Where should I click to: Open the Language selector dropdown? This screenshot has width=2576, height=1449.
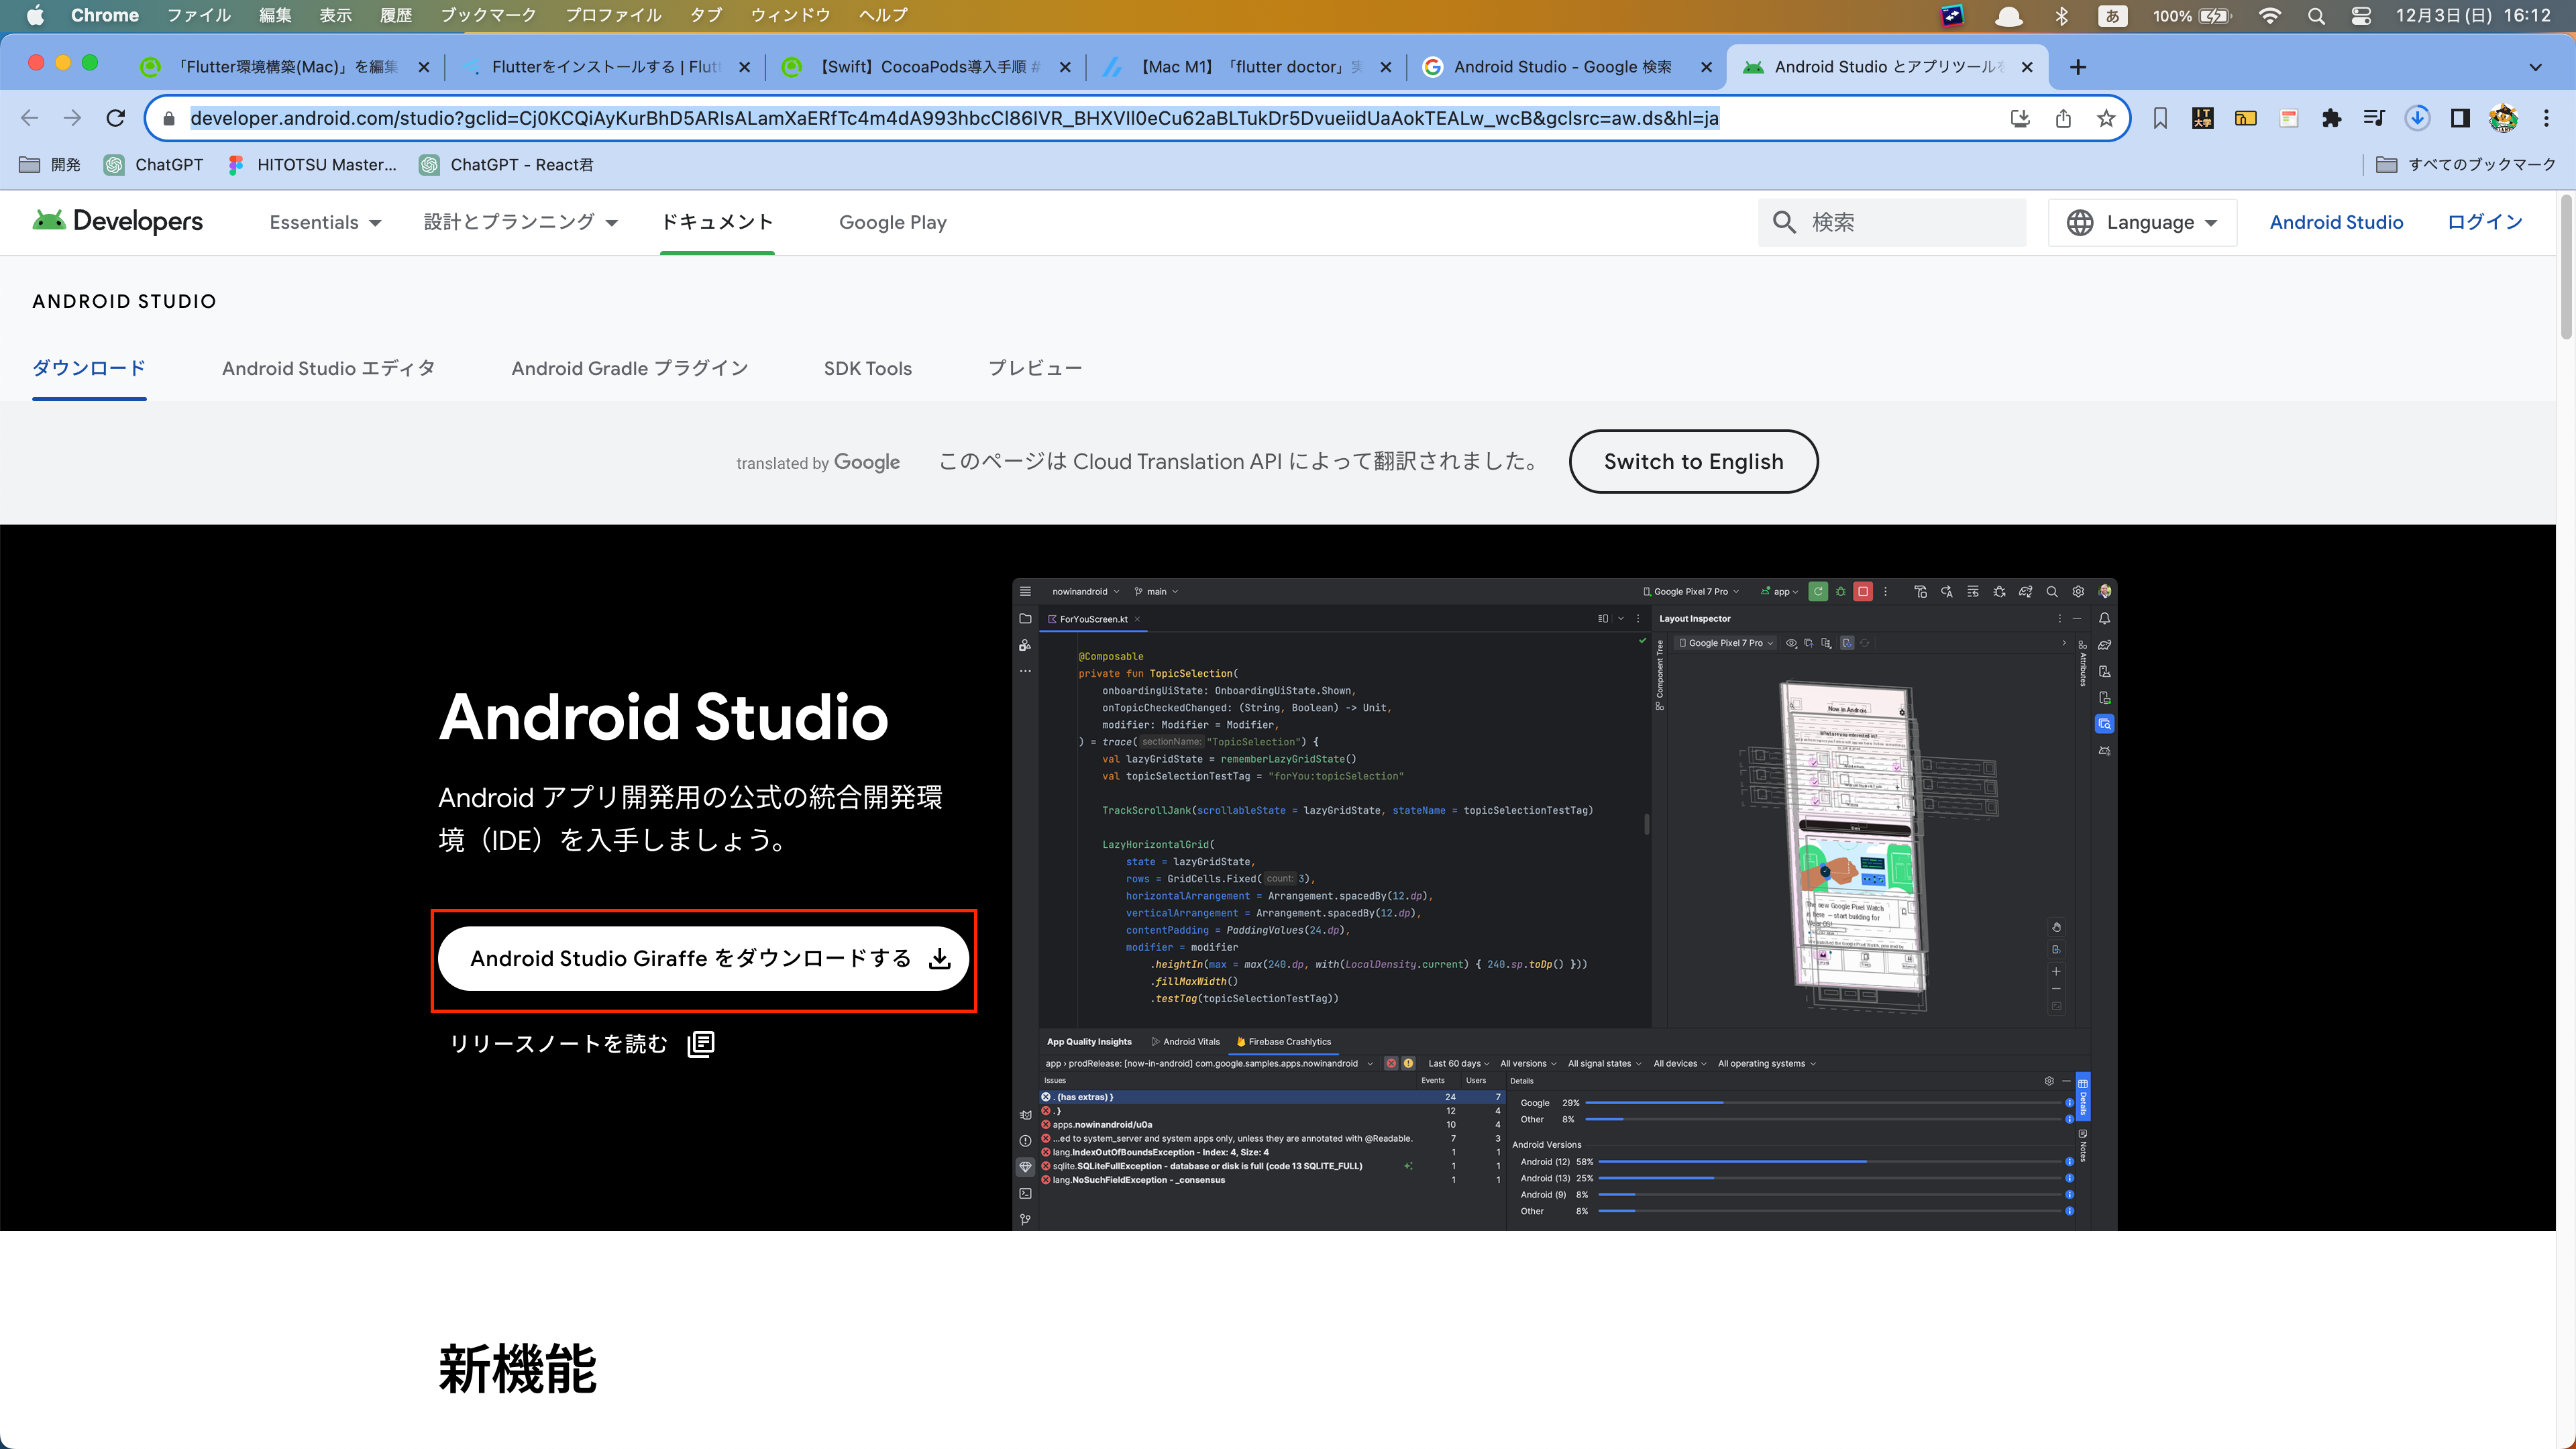(x=2142, y=222)
